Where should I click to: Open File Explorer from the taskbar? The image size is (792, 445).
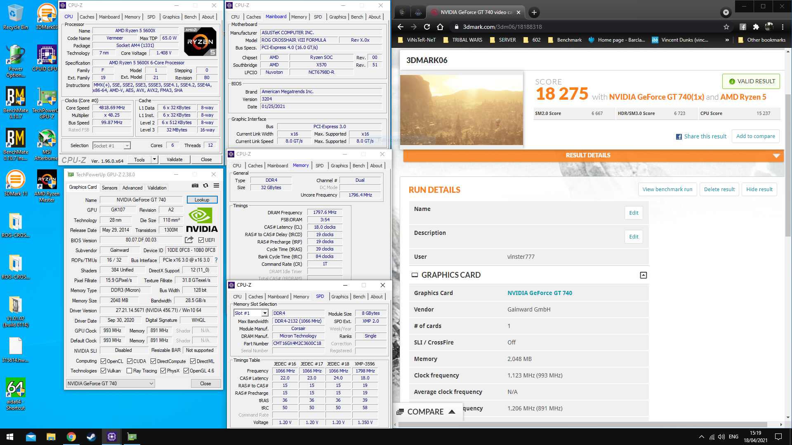pyautogui.click(x=51, y=437)
